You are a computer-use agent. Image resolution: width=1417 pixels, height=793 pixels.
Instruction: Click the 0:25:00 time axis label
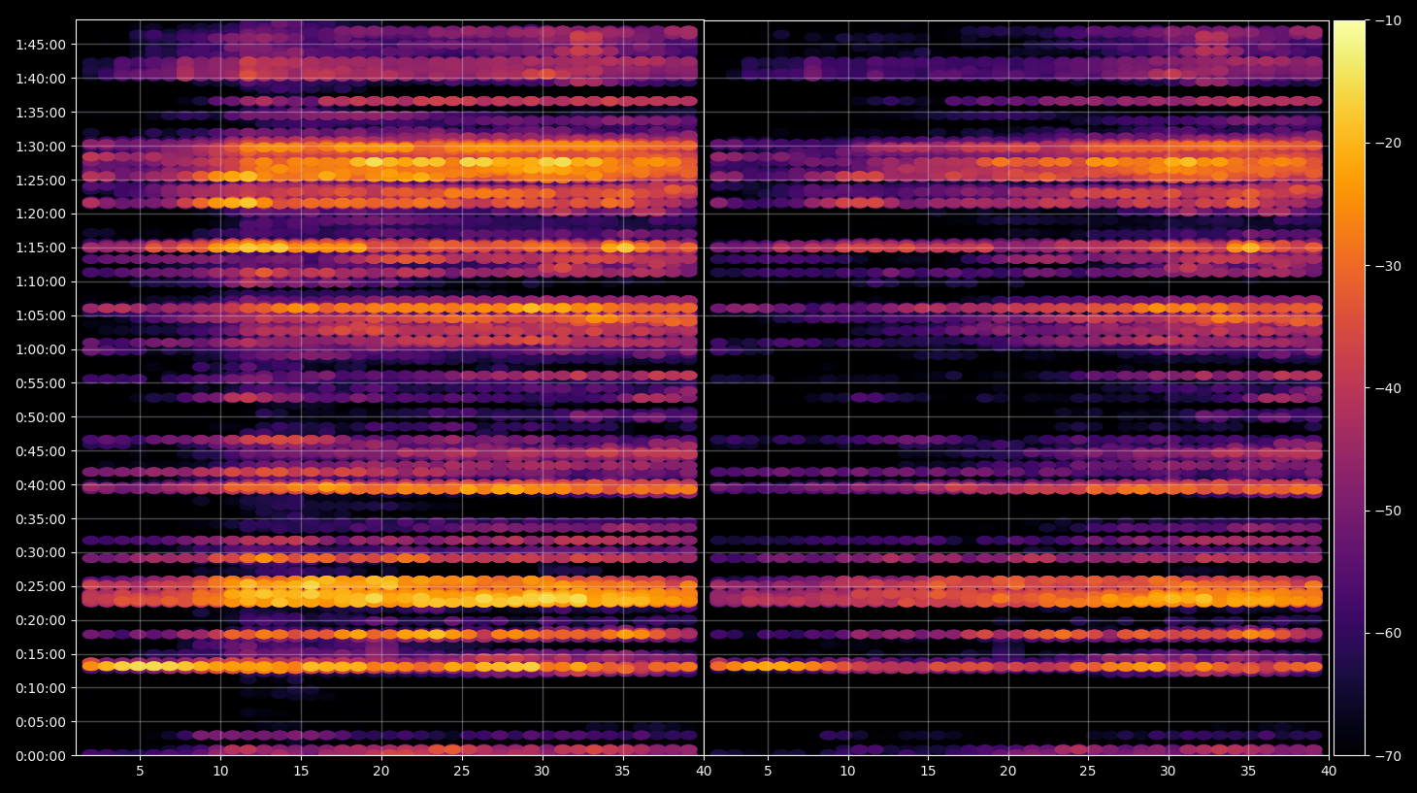tap(41, 586)
